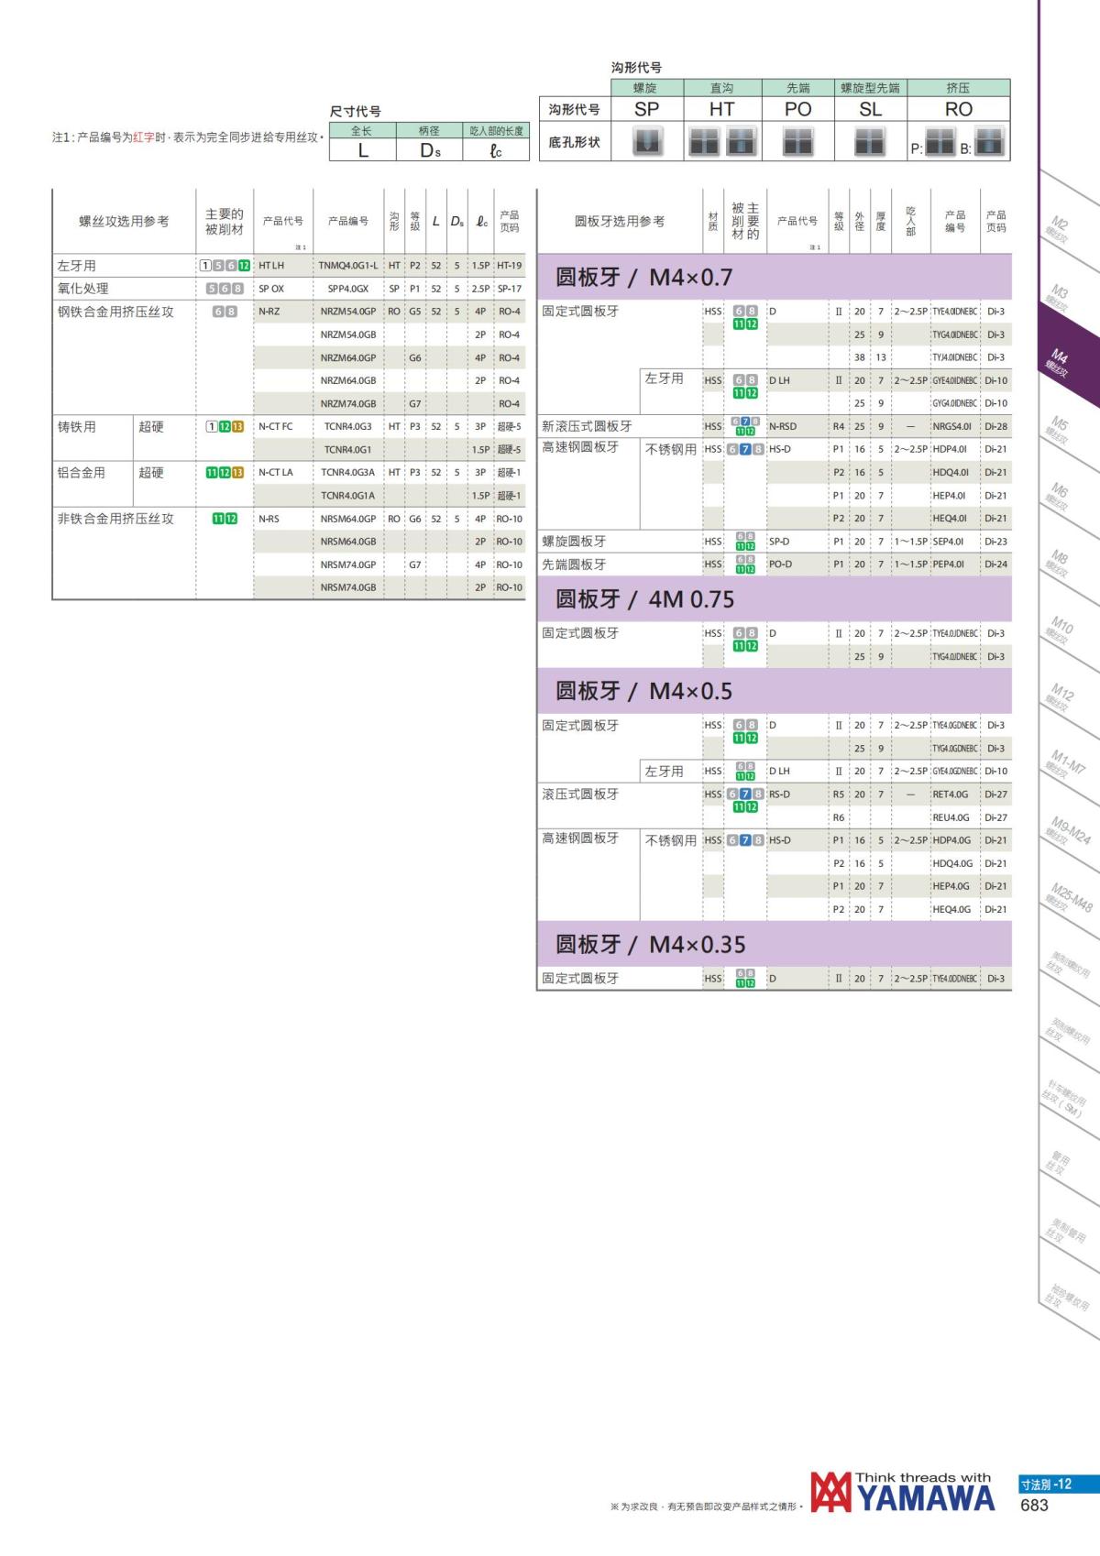Viewport: 1100px width, 1556px height.
Task: Click product number REU4.0G
Action: pyautogui.click(x=951, y=817)
